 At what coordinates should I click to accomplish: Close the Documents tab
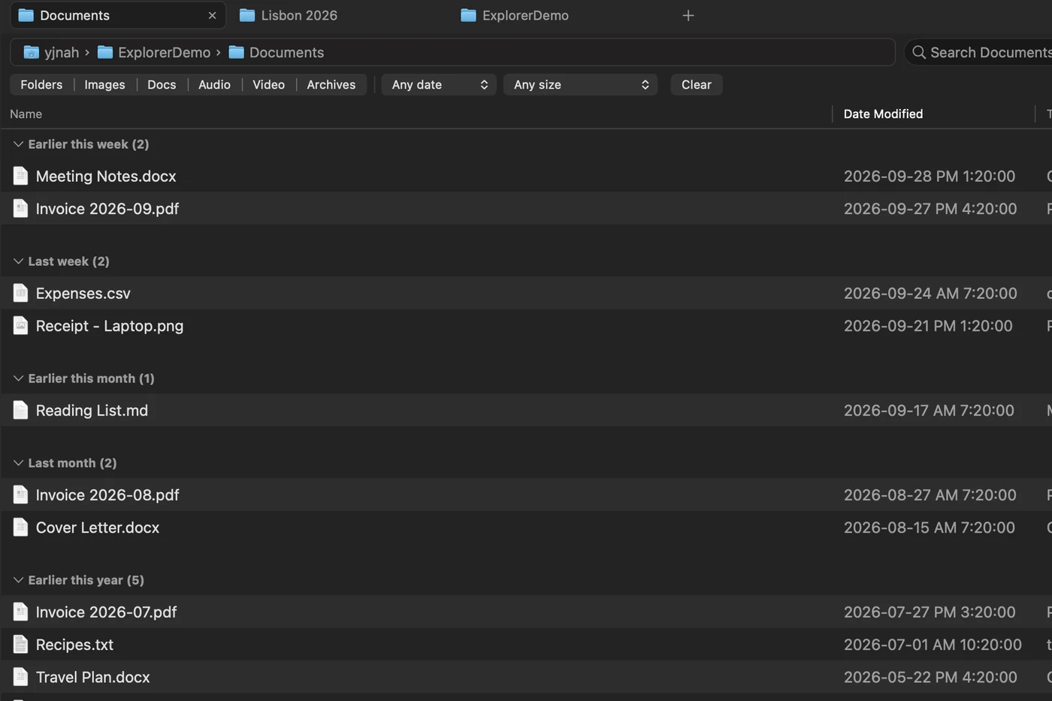pyautogui.click(x=212, y=16)
